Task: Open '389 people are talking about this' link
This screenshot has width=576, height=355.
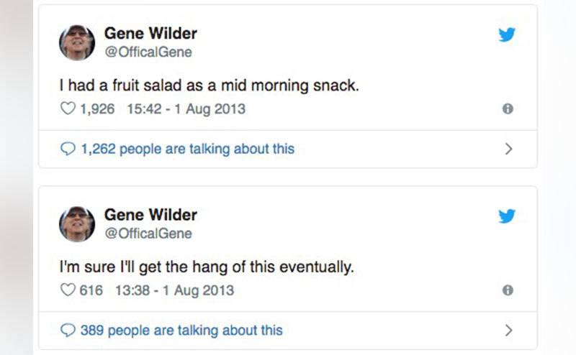Action: 181,331
